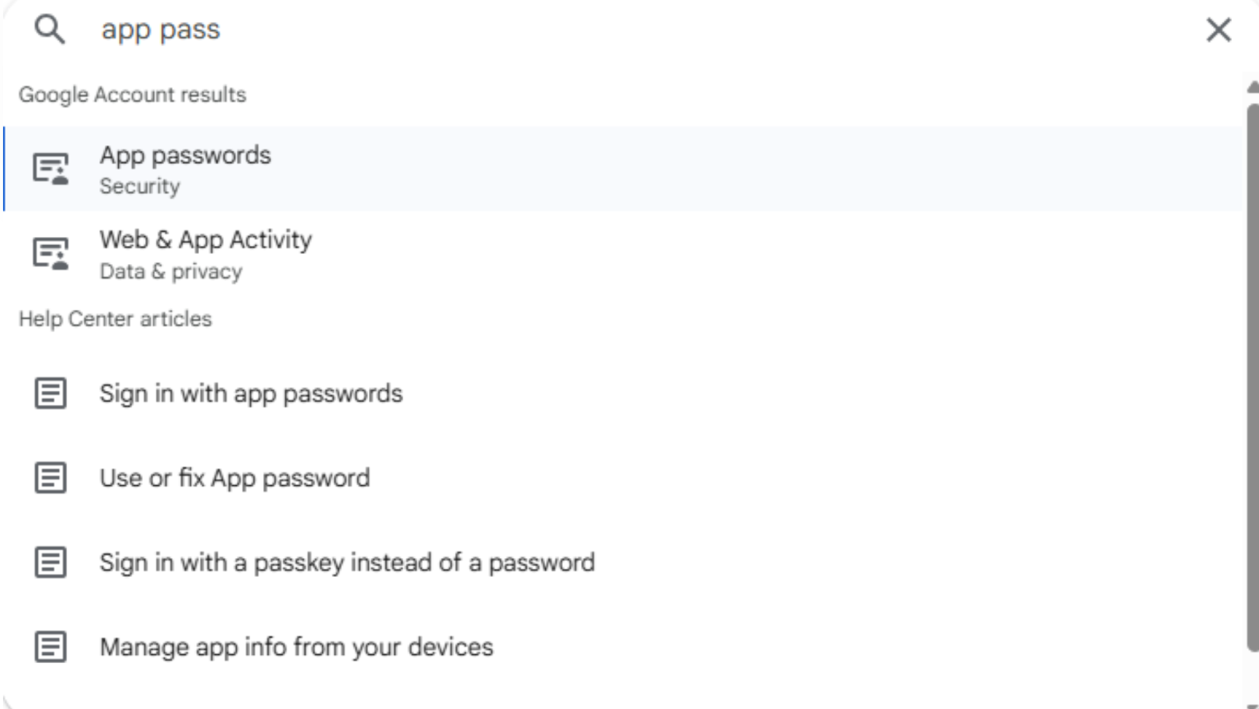Clear the search with the X button

point(1218,30)
